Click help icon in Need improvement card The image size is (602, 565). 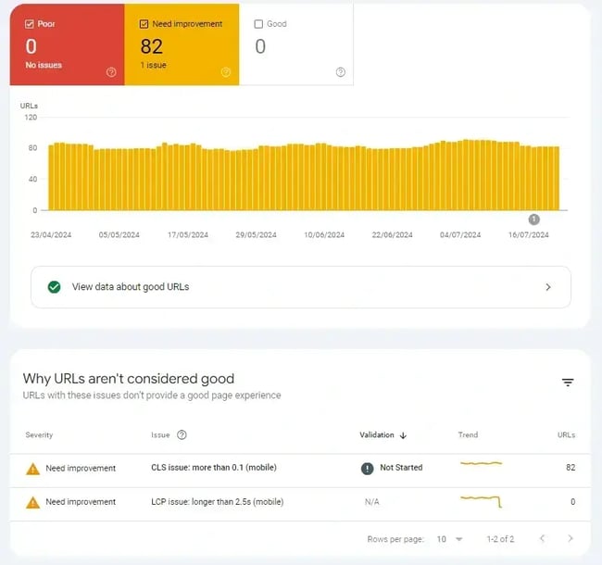226,72
